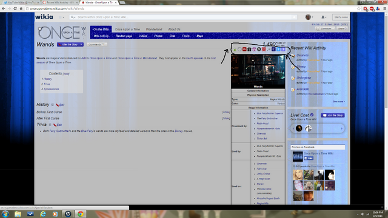Click the red W icon above the infobox
Image resolution: width=388 pixels, height=218 pixels.
tap(244, 49)
